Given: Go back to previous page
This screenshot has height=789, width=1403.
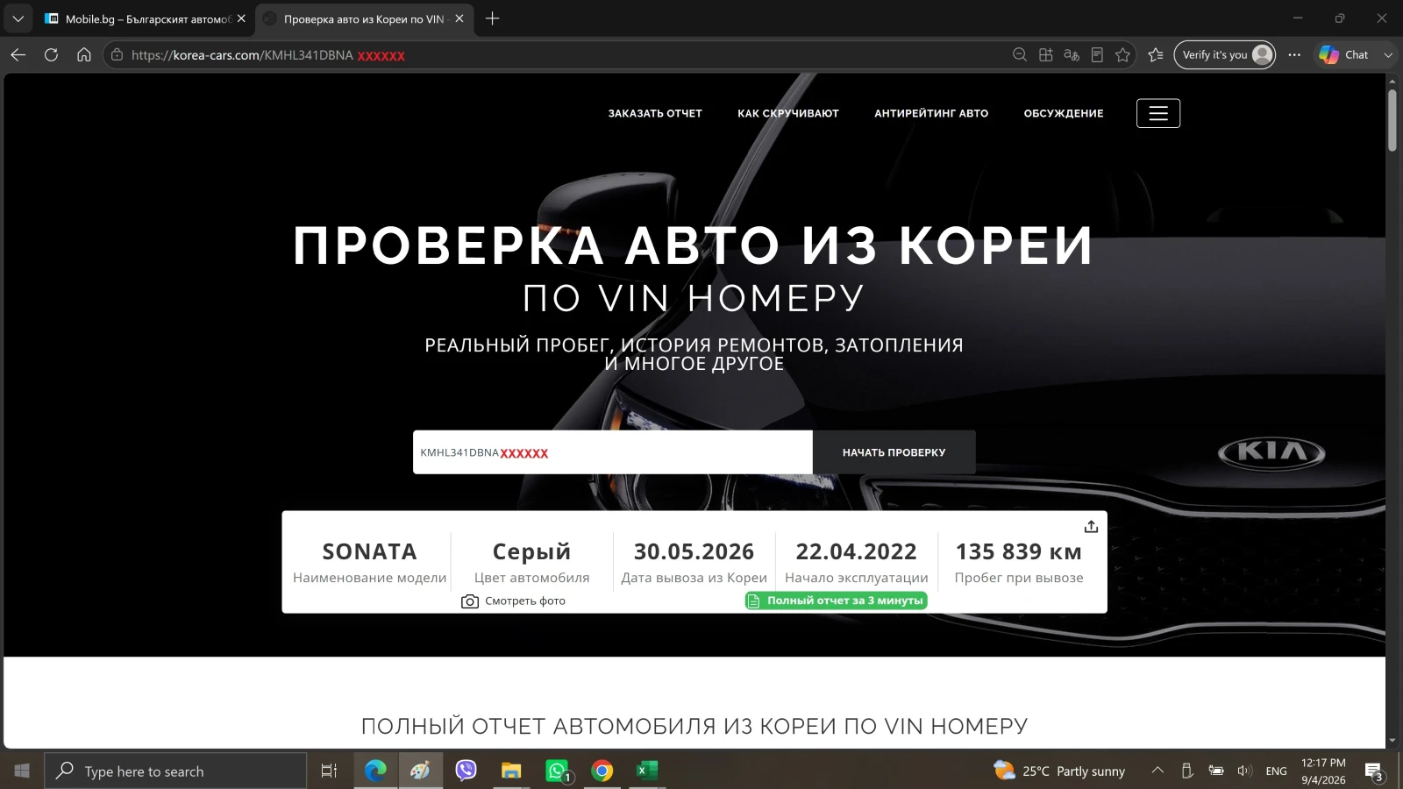Looking at the screenshot, I should [18, 54].
